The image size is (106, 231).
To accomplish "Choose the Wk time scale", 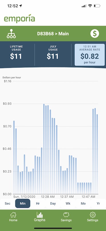I will pyautogui.click(x=68, y=204).
